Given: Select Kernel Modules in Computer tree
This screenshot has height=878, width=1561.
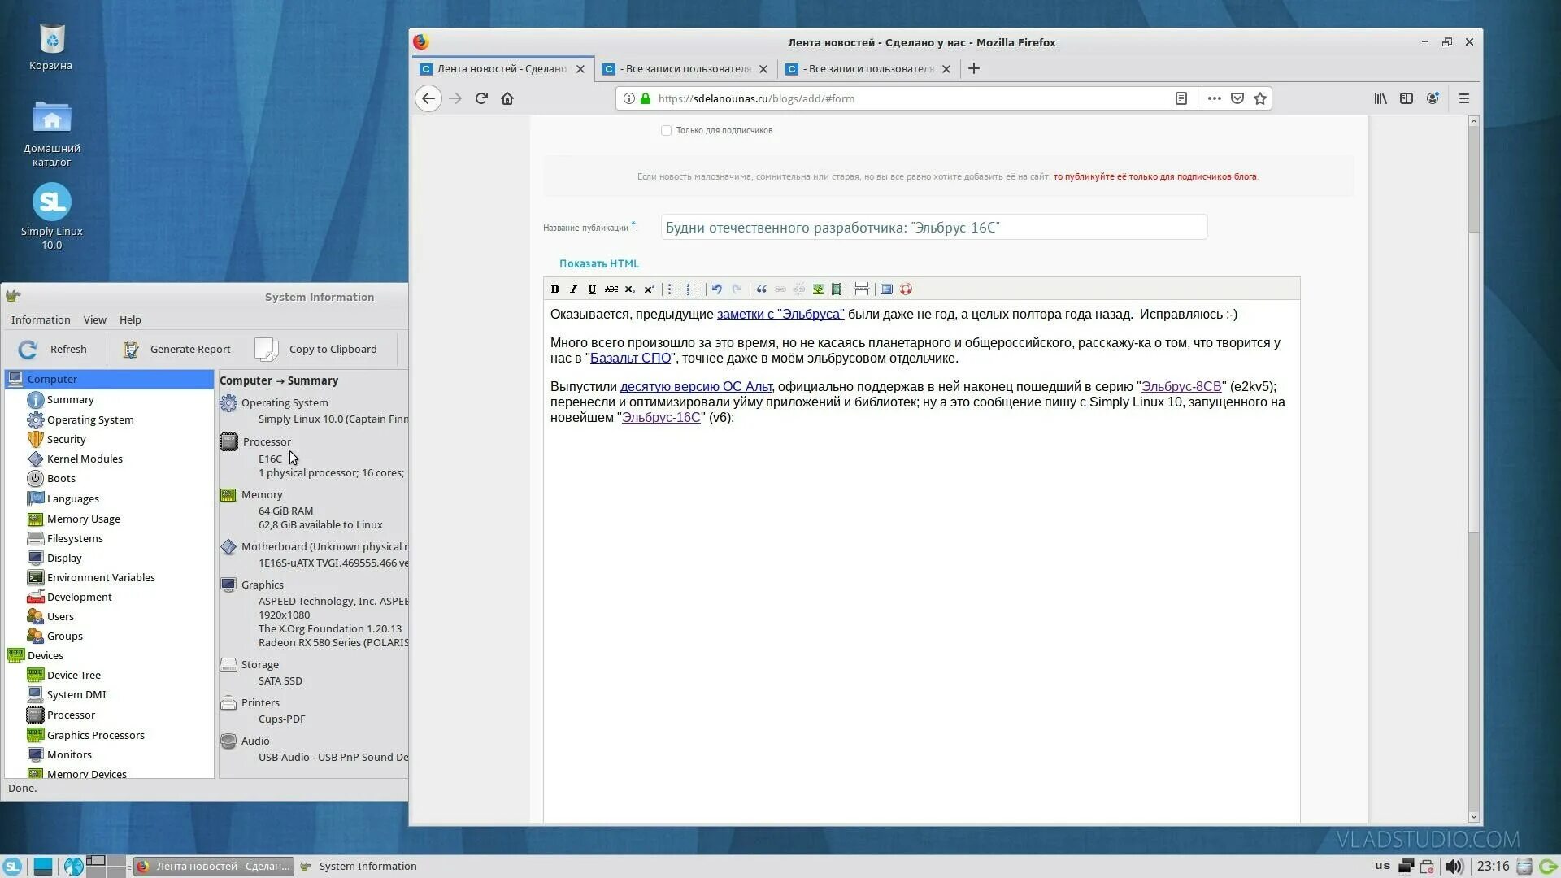Looking at the screenshot, I should 85,459.
